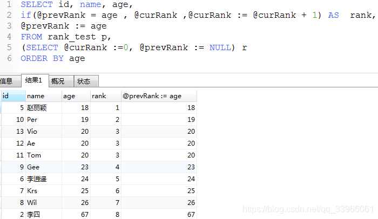Screen dimensions: 378x219
Task: Switch to the 信息 tab
Action: pyautogui.click(x=10, y=81)
